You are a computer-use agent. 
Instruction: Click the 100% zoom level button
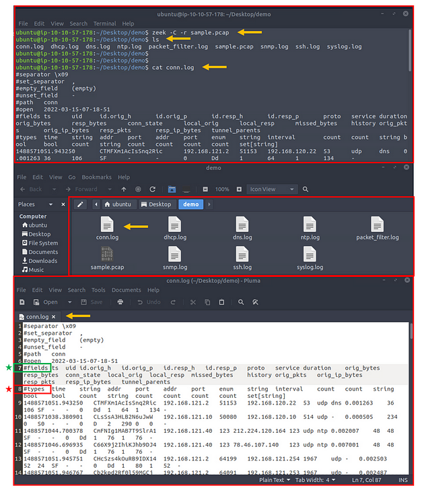point(222,190)
